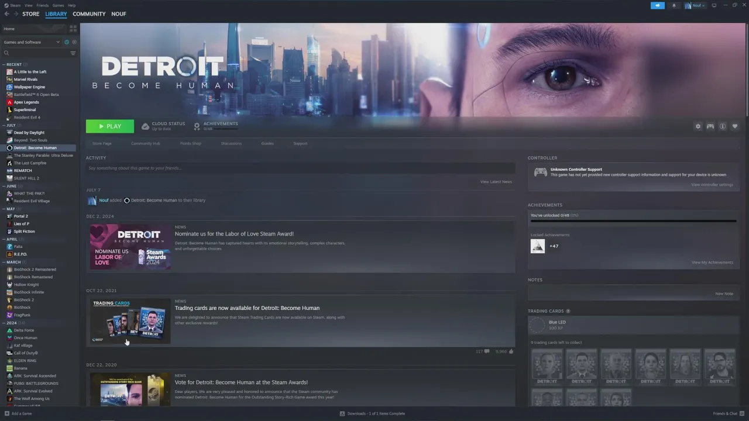The image size is (749, 421).
Task: Click the trading cards help question mark
Action: click(x=568, y=311)
